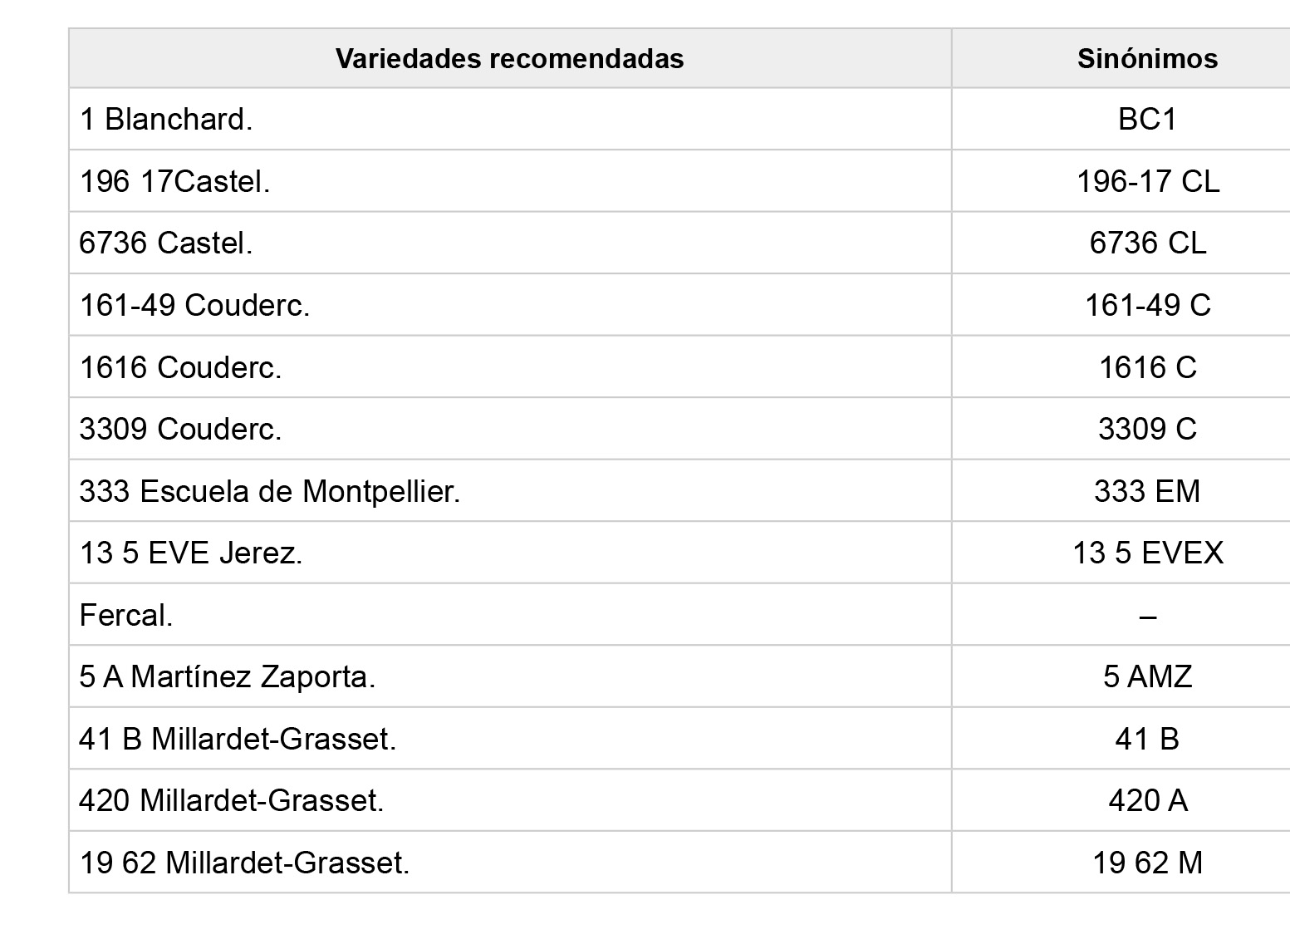Screen dimensions: 1290x944
Task: Select the '333 EM' synonym cell
Action: point(1147,491)
